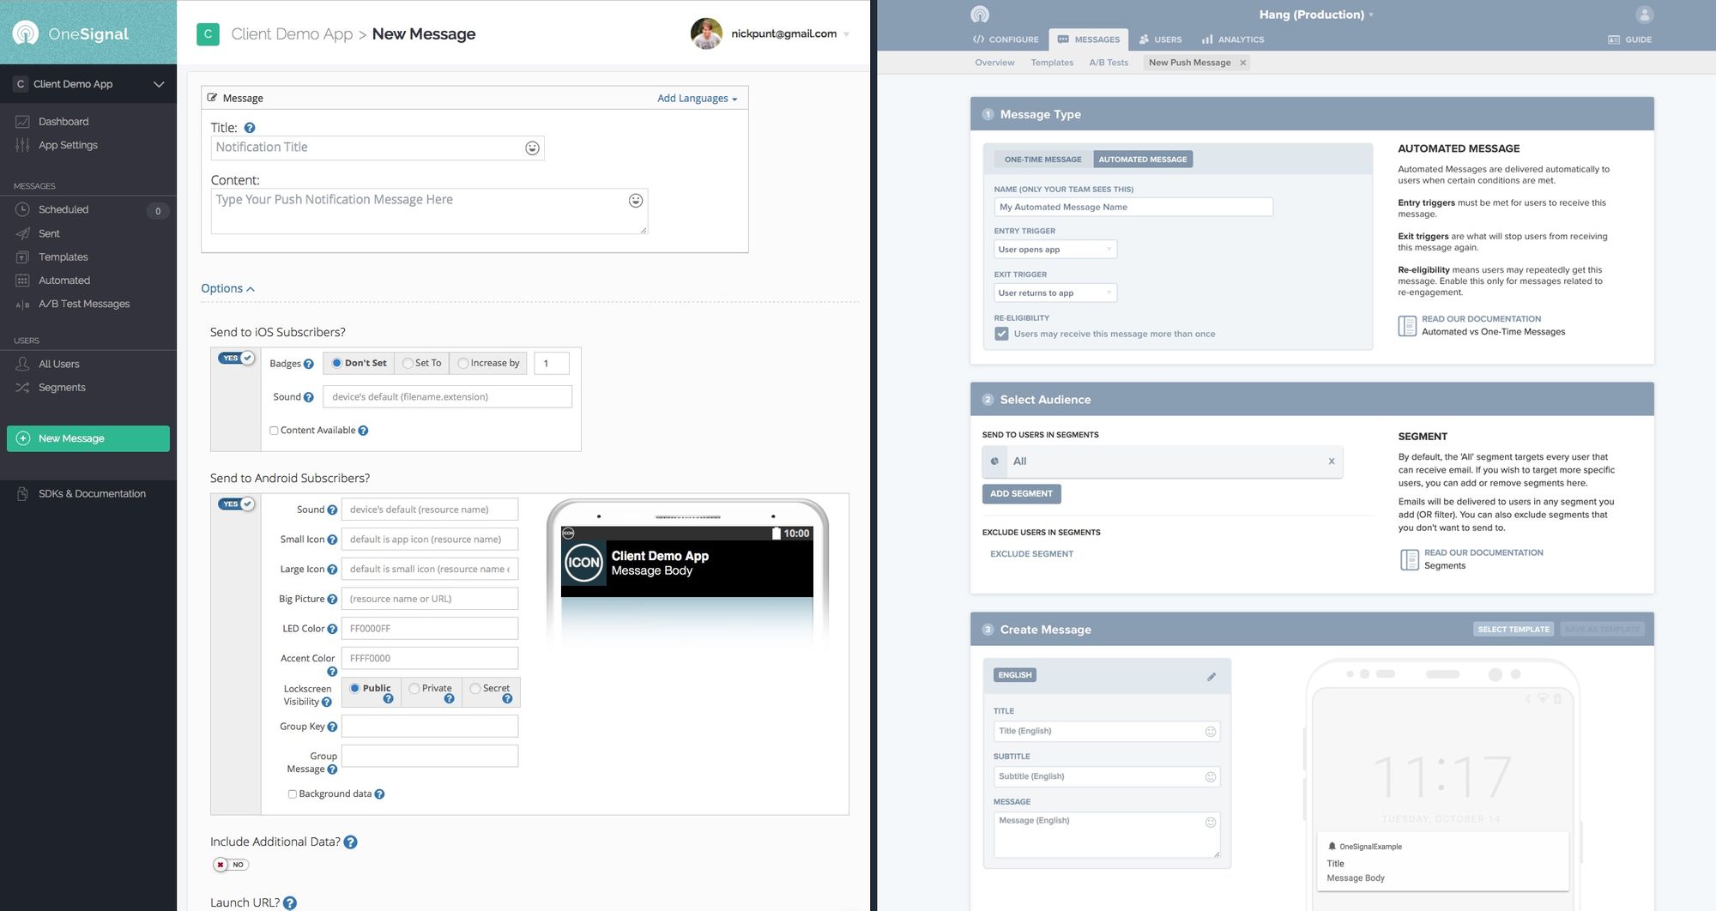
Task: Click the Accent Color value field
Action: (x=430, y=659)
